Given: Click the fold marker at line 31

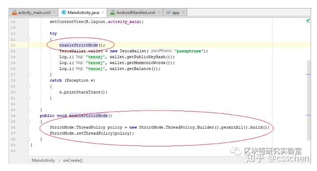Looking at the screenshot, I should [28, 98].
